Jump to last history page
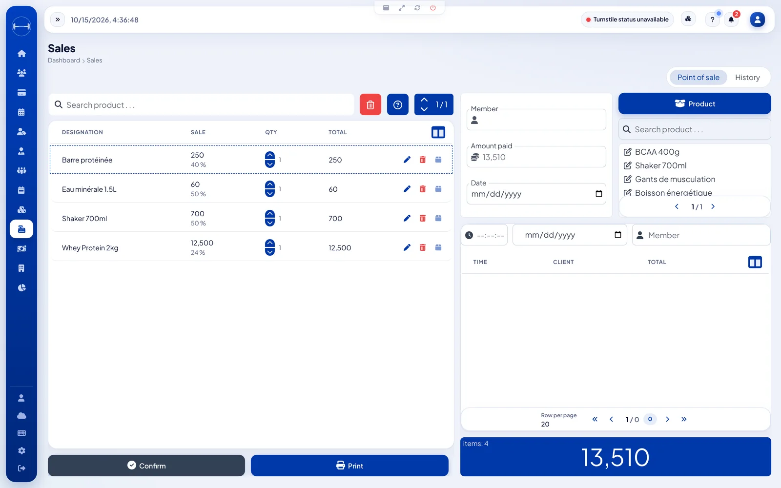Screen dimensions: 781x488 tap(684, 419)
